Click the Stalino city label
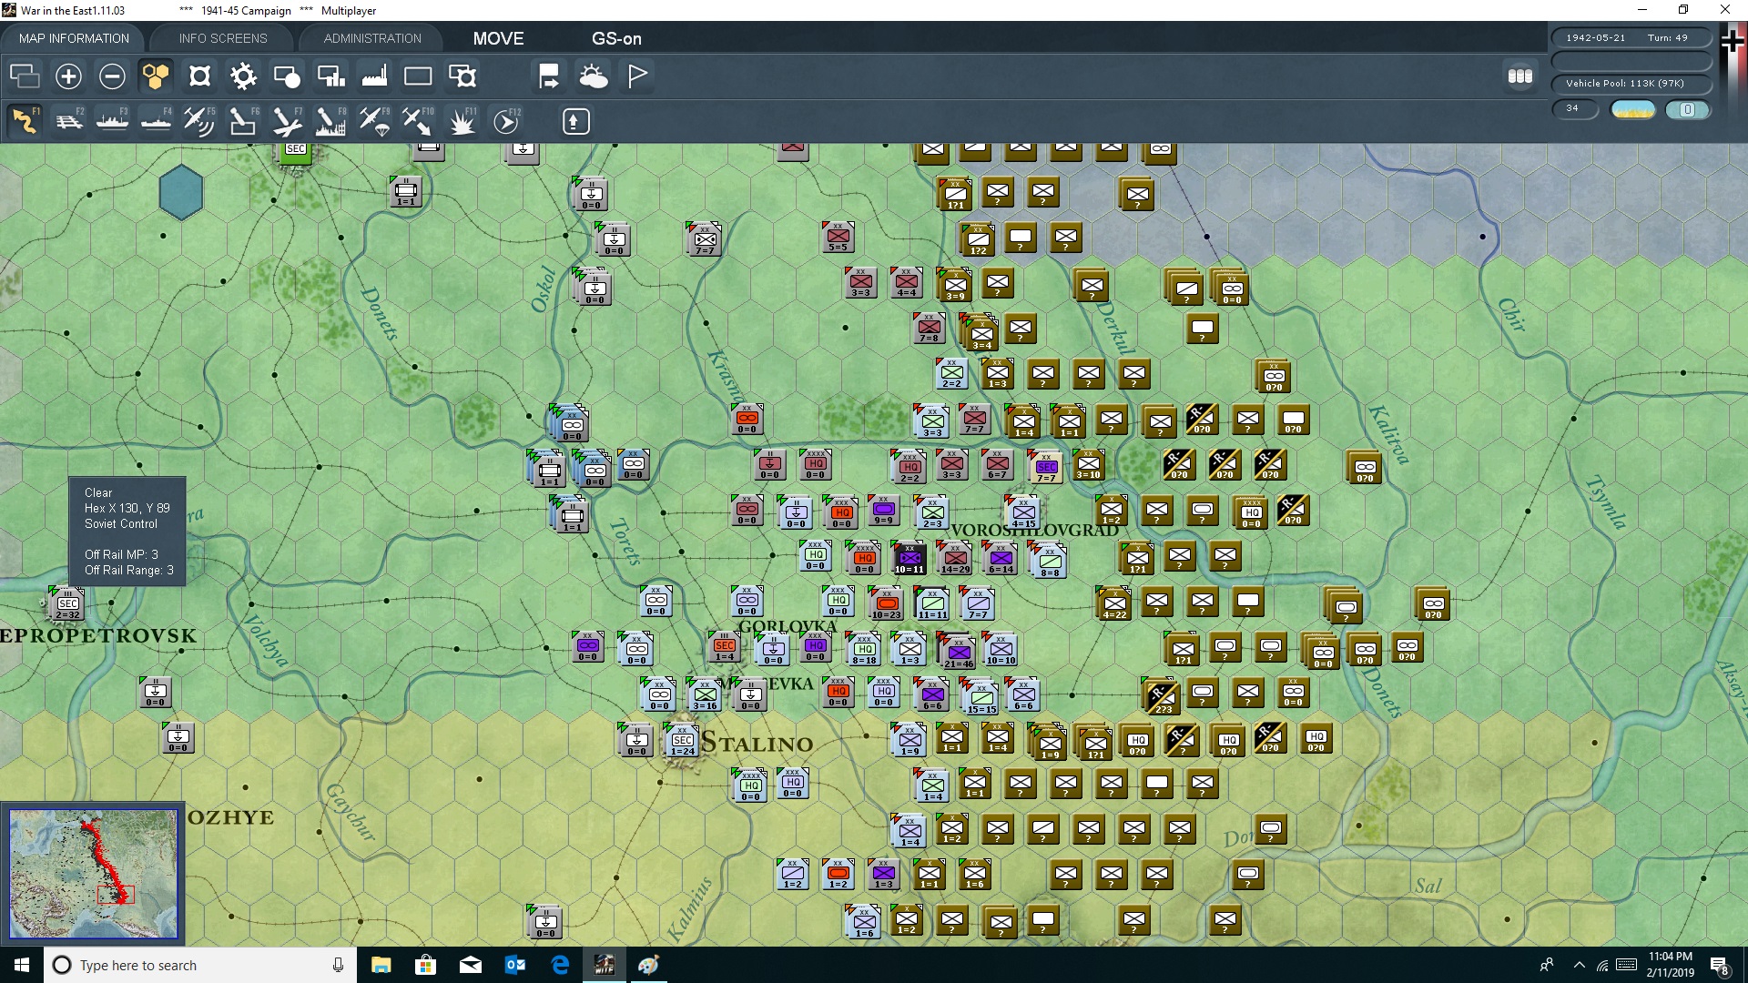The height and width of the screenshot is (983, 1748). [757, 743]
